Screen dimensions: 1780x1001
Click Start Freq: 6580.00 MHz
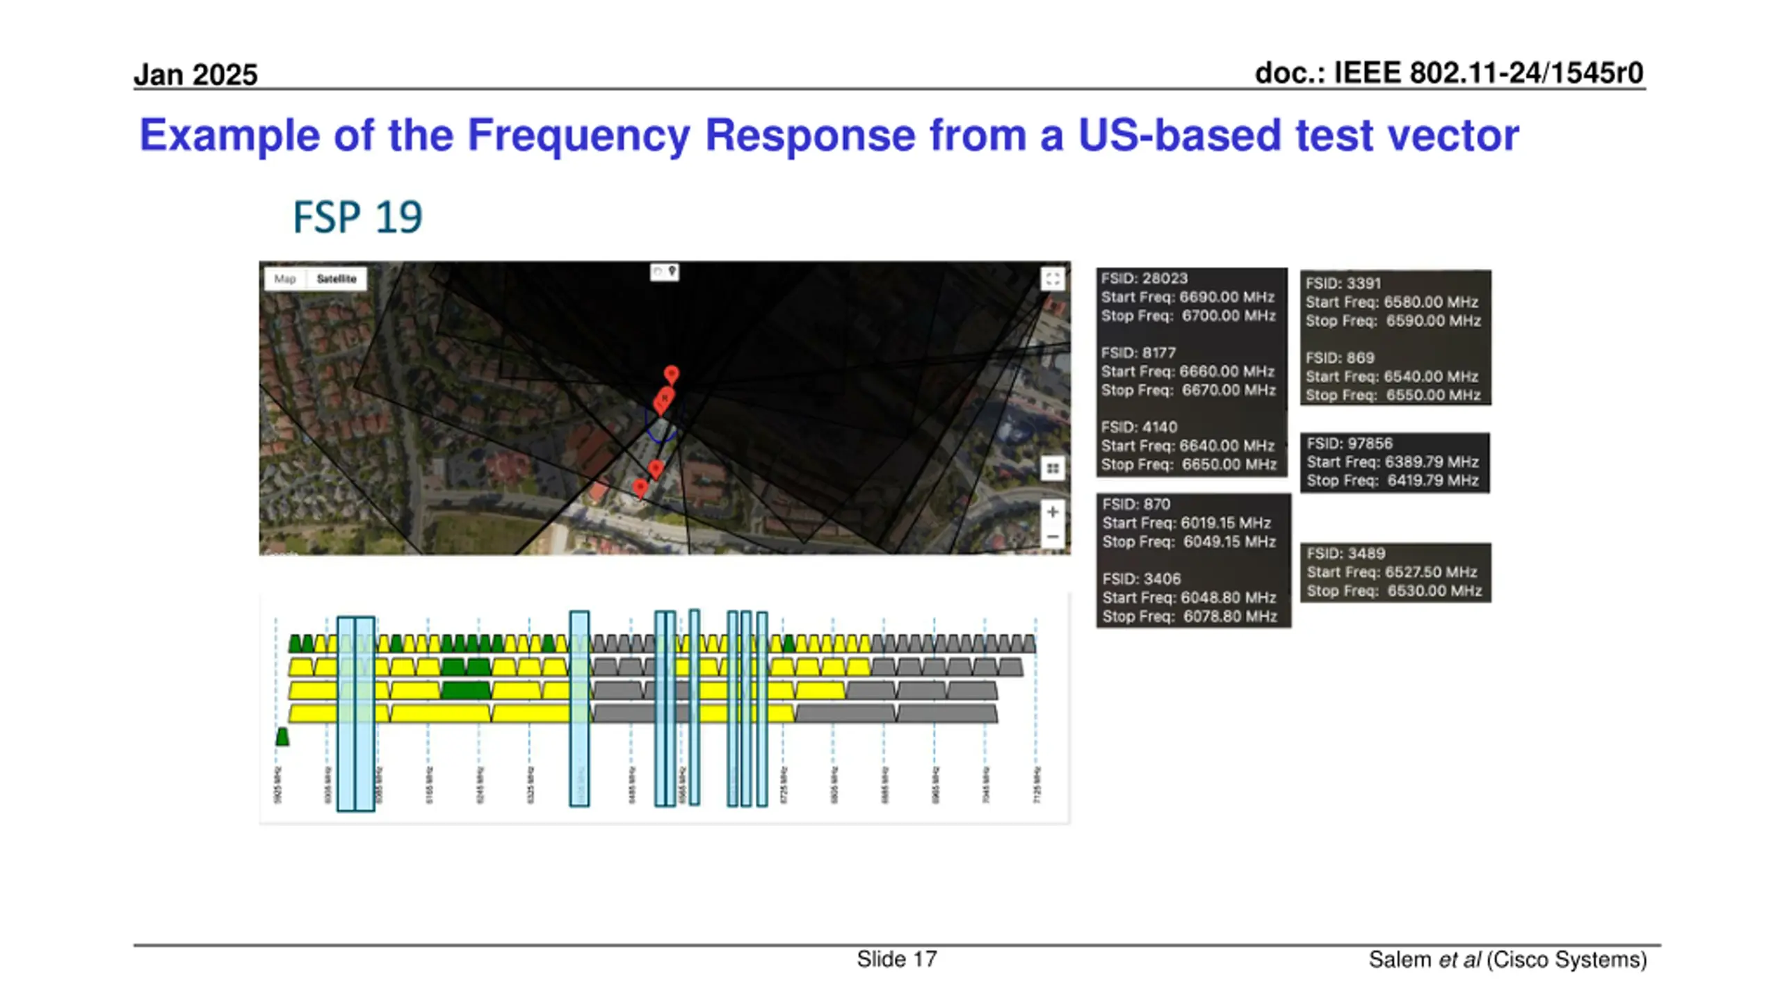pyautogui.click(x=1392, y=302)
